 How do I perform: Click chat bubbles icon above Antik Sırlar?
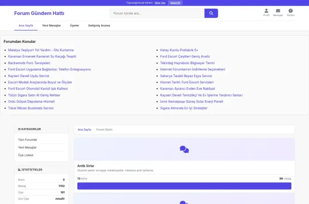point(184,149)
